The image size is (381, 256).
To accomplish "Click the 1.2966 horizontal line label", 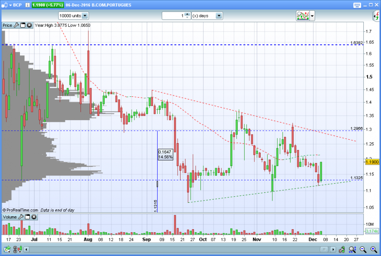I will (x=356, y=128).
